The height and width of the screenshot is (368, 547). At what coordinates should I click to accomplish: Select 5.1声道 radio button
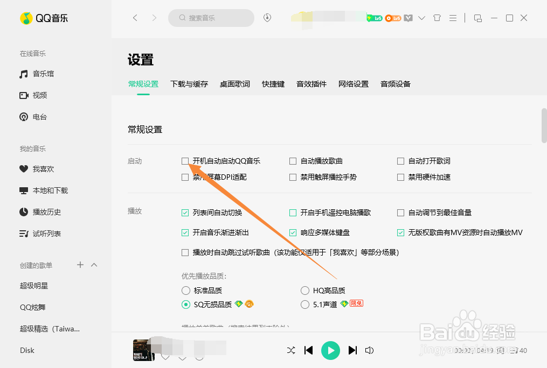[x=305, y=305]
